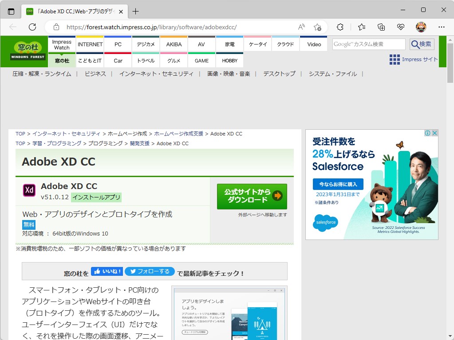
Task: Open a new browser tab
Action: [135, 12]
